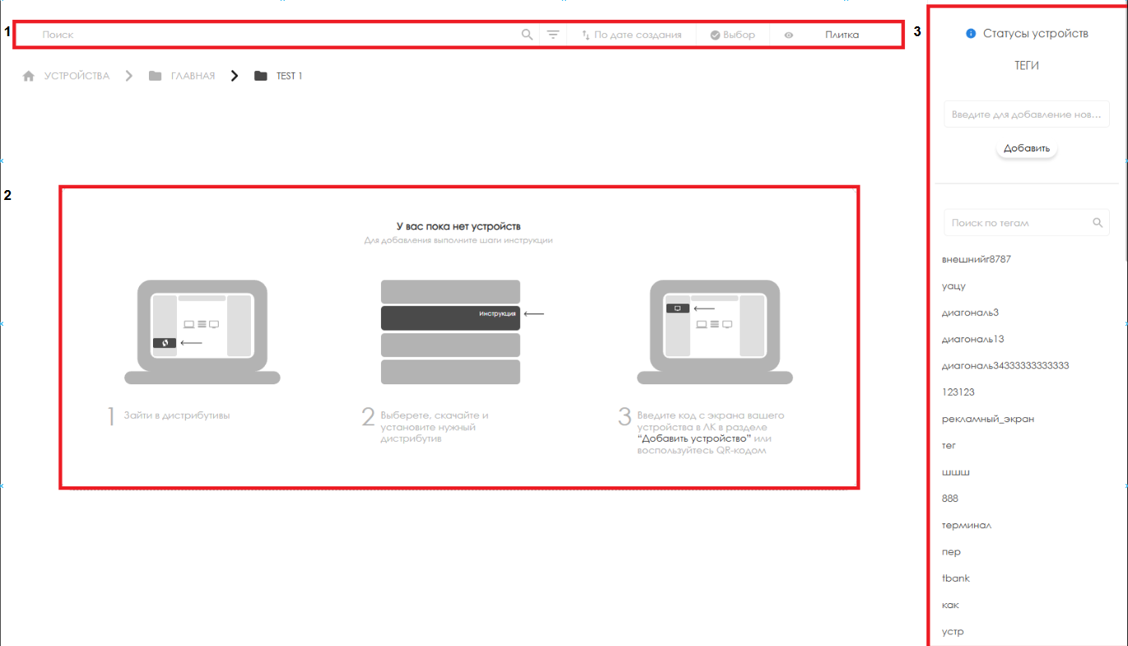Open the По дате создания sort dropdown

(638, 35)
